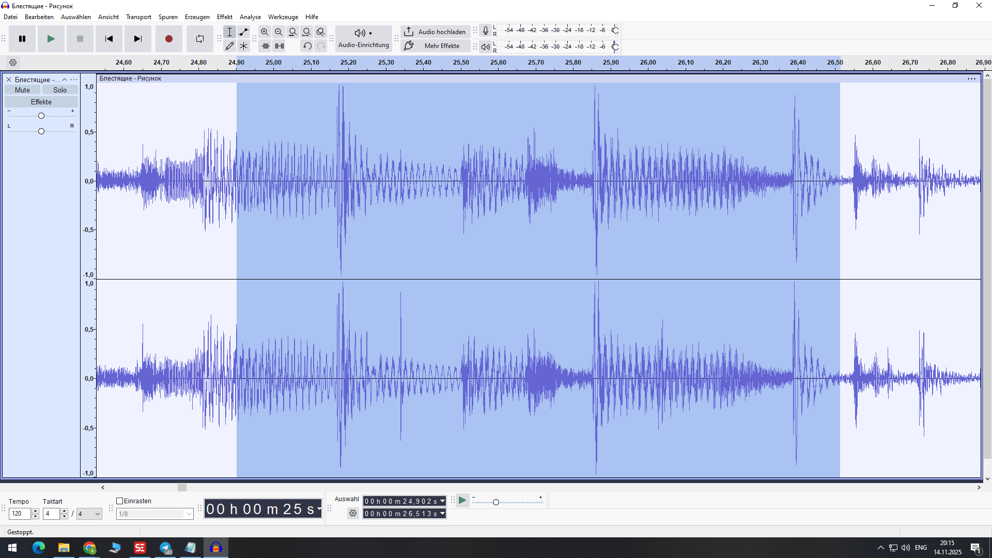Skip to the start of the project

[109, 39]
